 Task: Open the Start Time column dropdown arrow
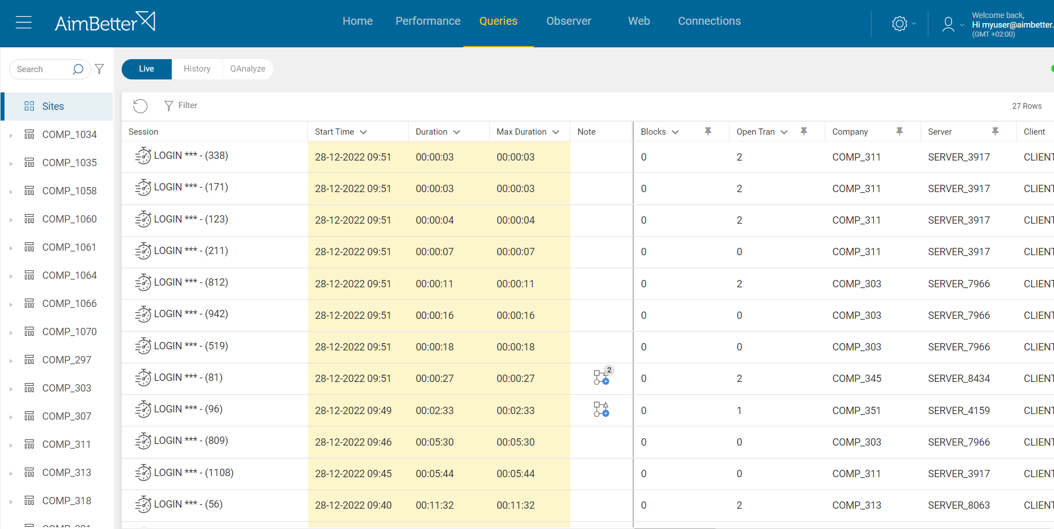pyautogui.click(x=364, y=132)
